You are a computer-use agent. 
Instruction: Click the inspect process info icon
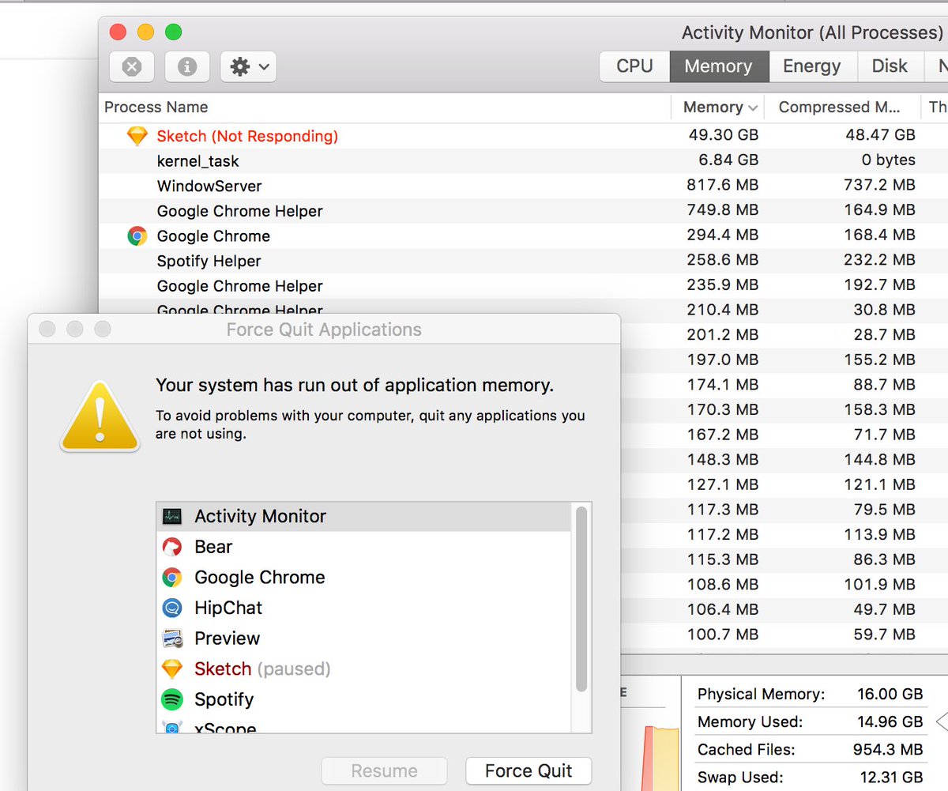[187, 67]
